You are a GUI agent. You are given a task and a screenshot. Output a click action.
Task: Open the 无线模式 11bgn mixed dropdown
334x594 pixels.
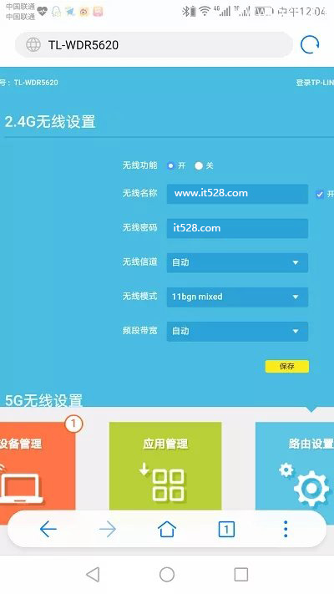point(237,297)
